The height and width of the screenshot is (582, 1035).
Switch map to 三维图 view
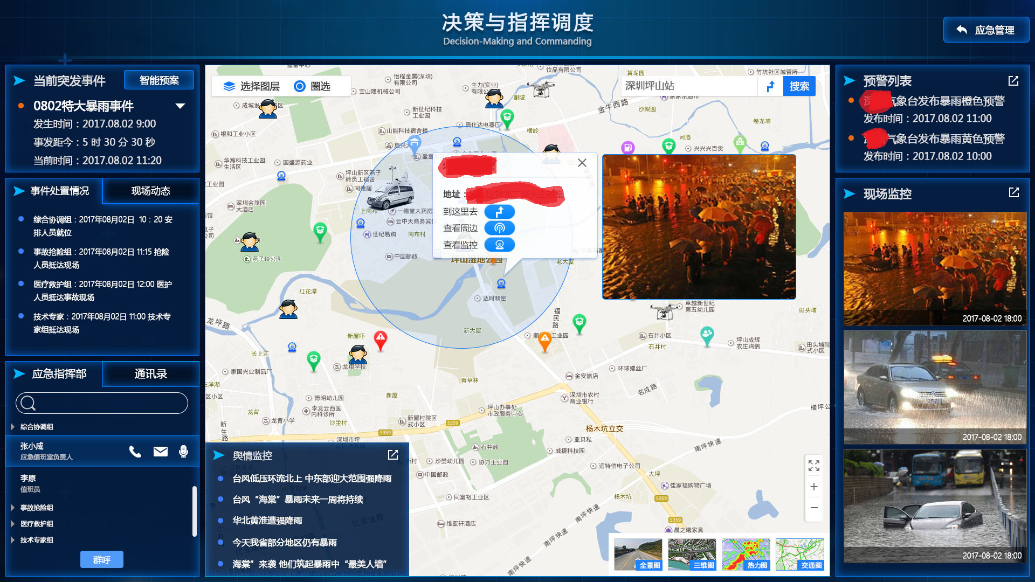[692, 554]
